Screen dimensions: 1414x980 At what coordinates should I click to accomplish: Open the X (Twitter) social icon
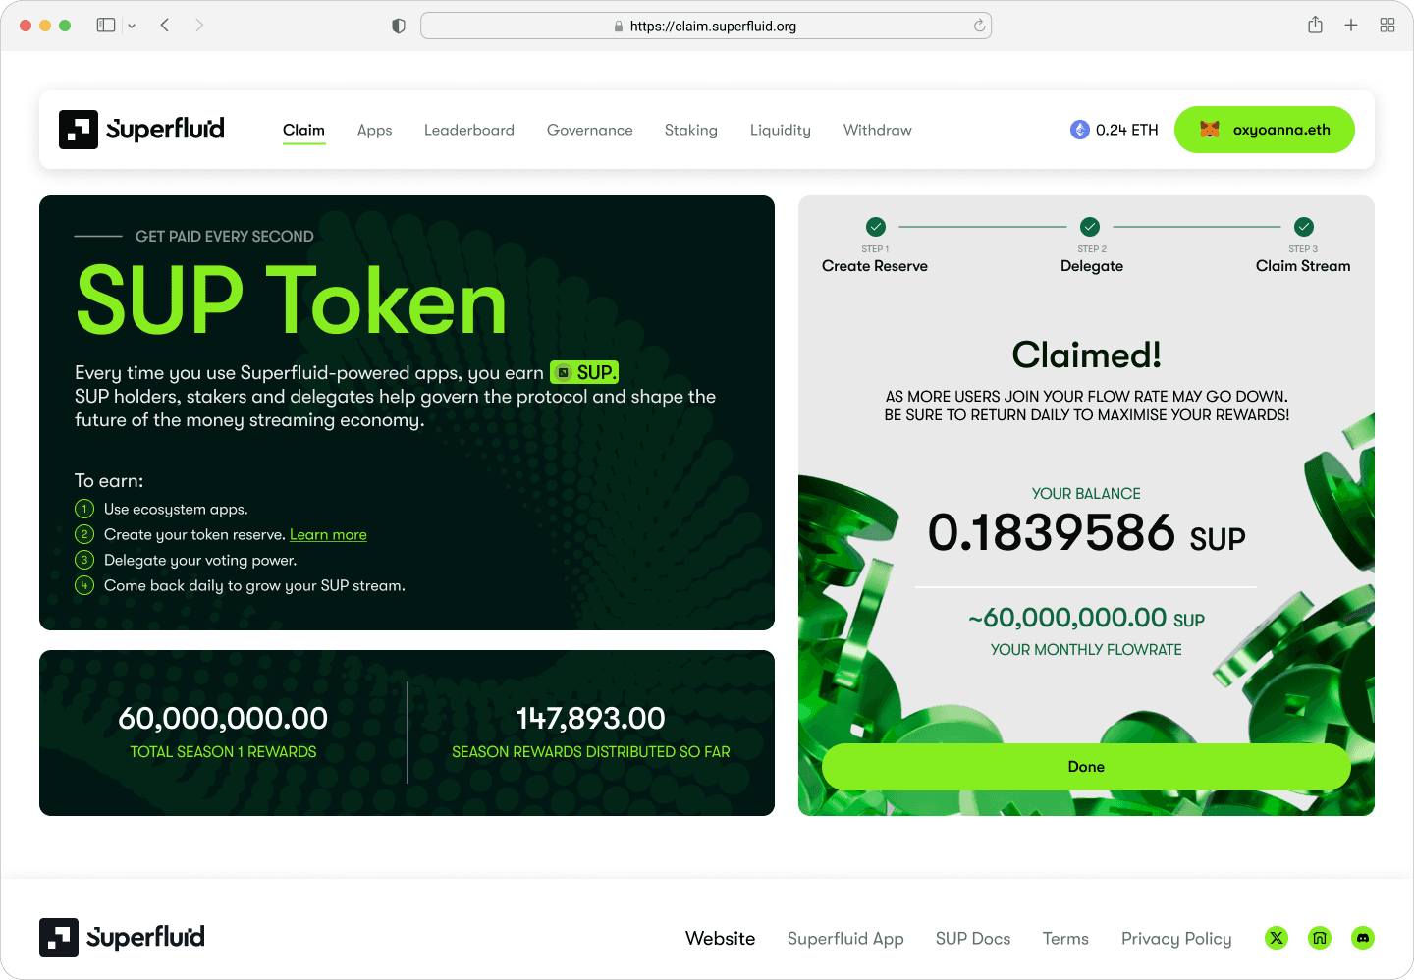1277,938
